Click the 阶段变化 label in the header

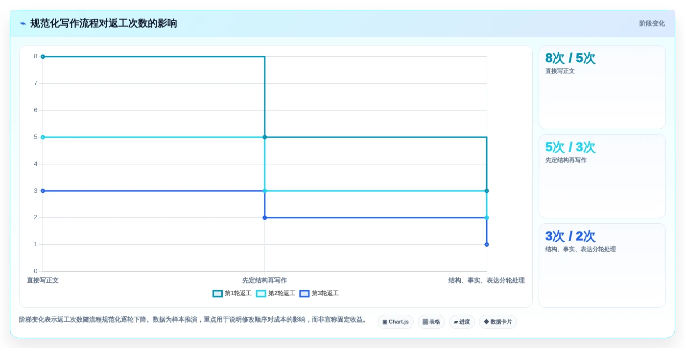(x=652, y=23)
